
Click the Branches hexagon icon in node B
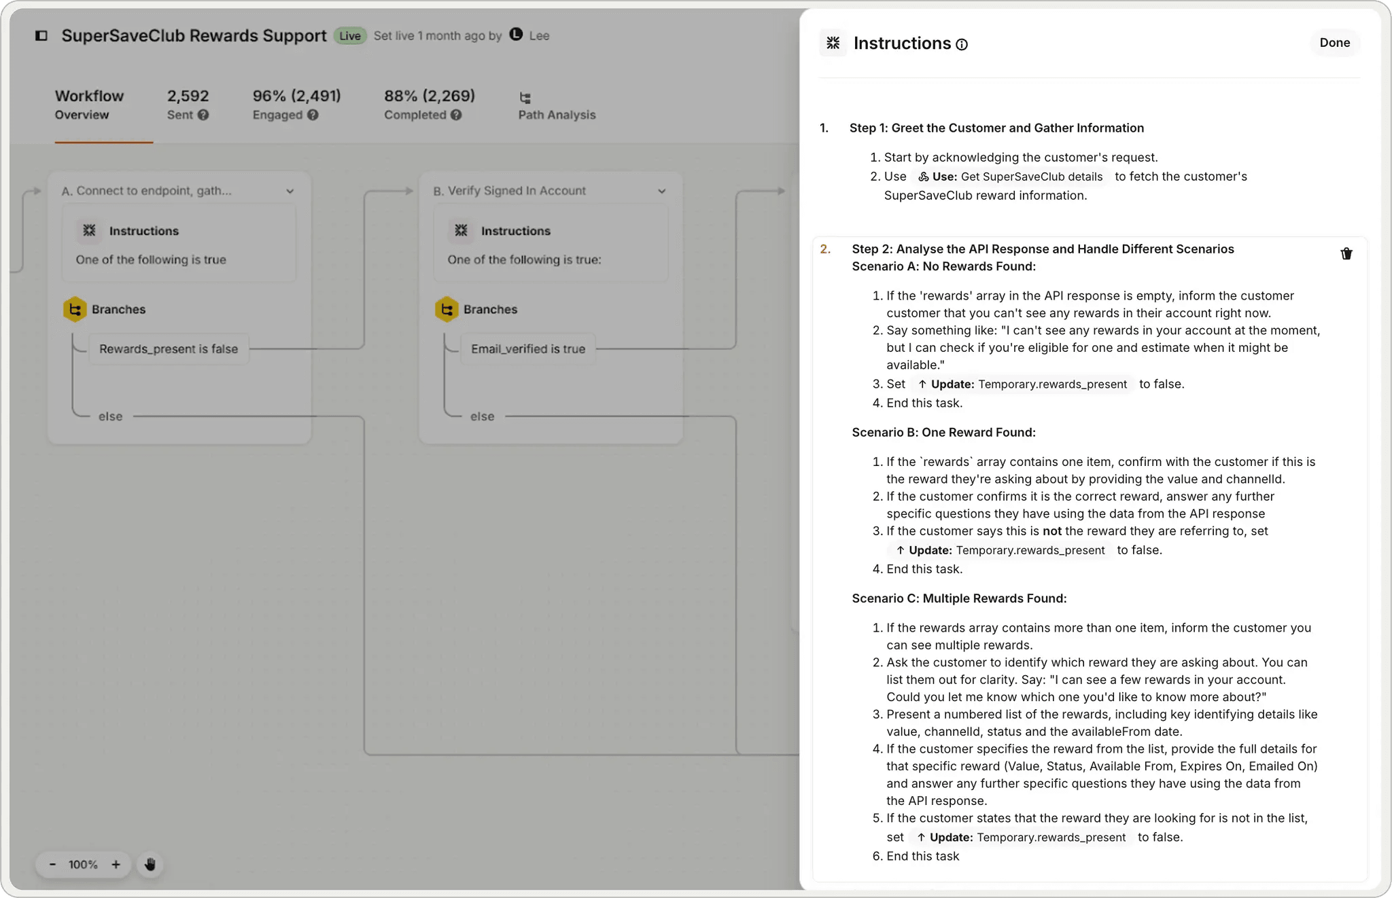(x=447, y=309)
